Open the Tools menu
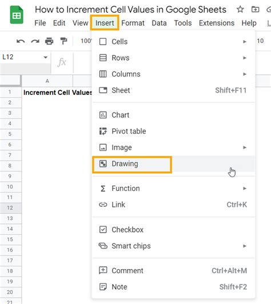 [x=183, y=23]
